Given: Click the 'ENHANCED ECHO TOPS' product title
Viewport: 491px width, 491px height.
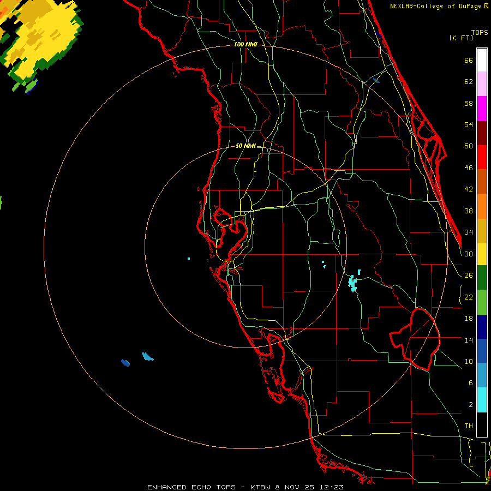Looking at the screenshot, I should click(x=191, y=487).
